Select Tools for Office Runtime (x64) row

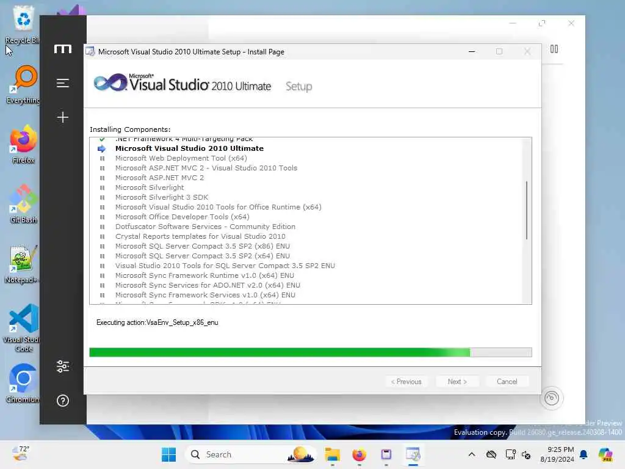218,207
